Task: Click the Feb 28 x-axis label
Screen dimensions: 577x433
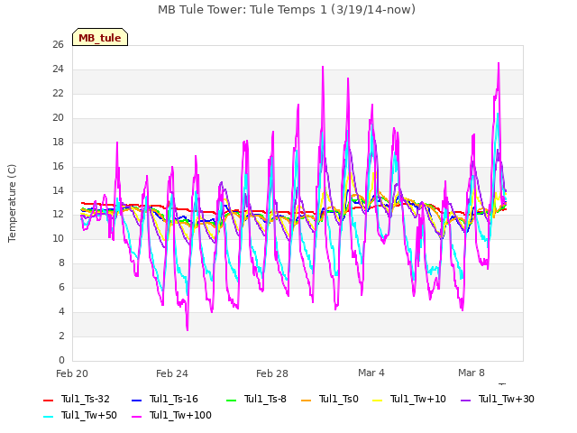Action: tap(272, 373)
